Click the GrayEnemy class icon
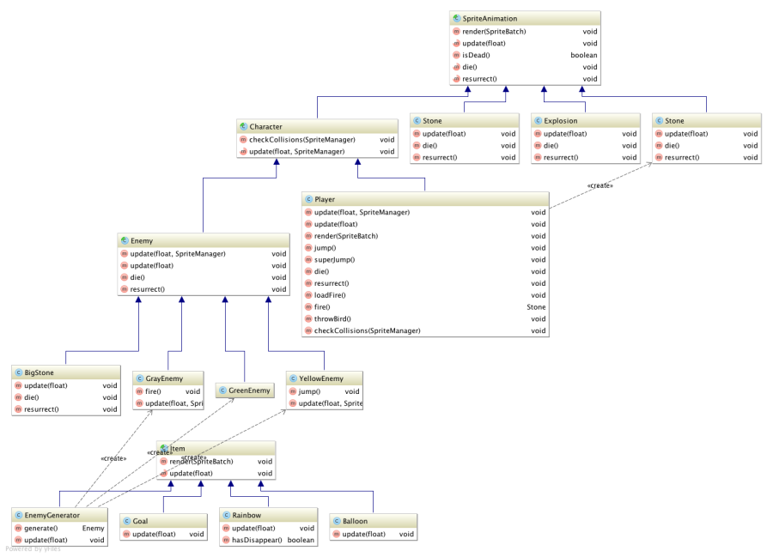The height and width of the screenshot is (557, 773). (x=139, y=378)
